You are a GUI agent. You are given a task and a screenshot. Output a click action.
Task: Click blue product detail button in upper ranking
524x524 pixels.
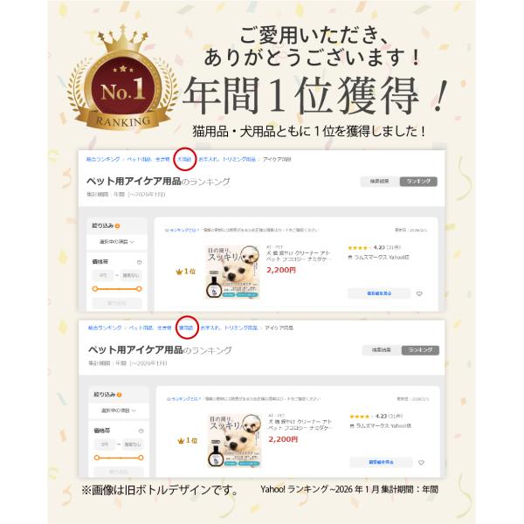379,293
